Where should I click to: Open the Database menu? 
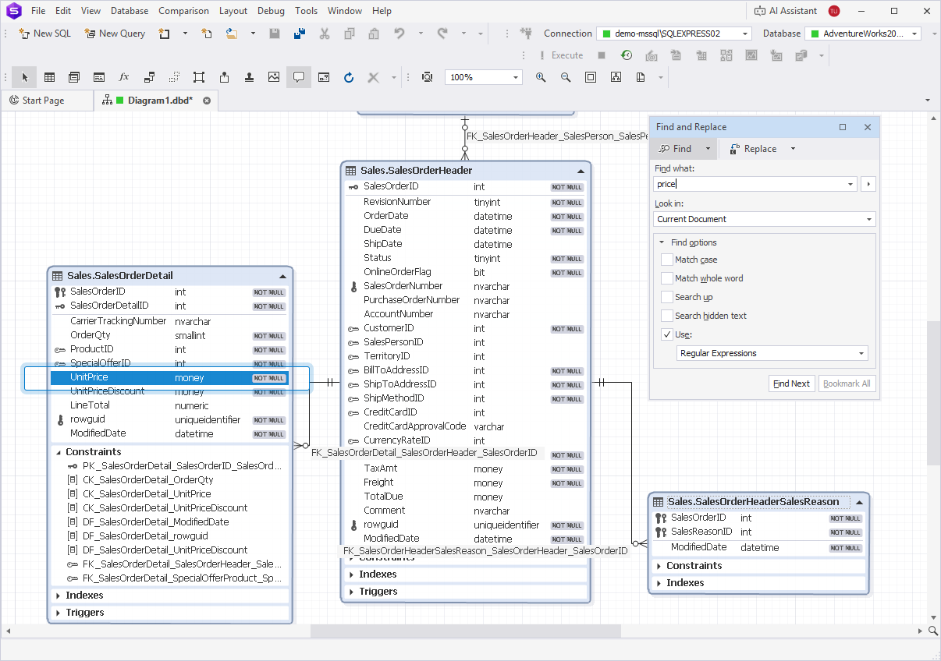click(x=129, y=11)
